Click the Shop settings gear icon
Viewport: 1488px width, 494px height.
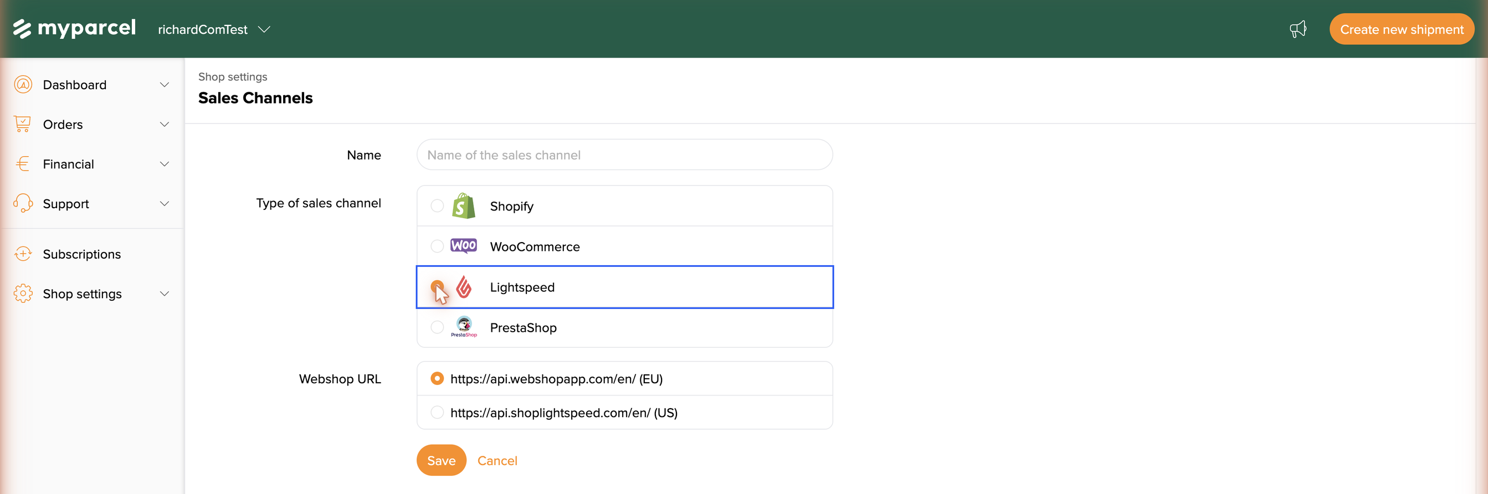[23, 294]
